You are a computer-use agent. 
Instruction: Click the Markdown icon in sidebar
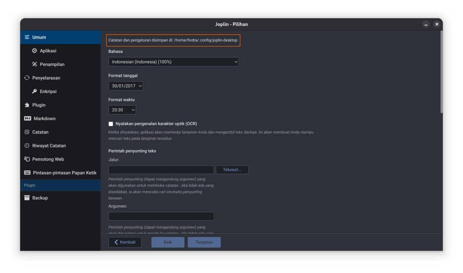click(27, 119)
